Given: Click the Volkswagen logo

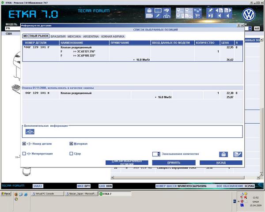Looking at the screenshot, I should [x=249, y=15].
